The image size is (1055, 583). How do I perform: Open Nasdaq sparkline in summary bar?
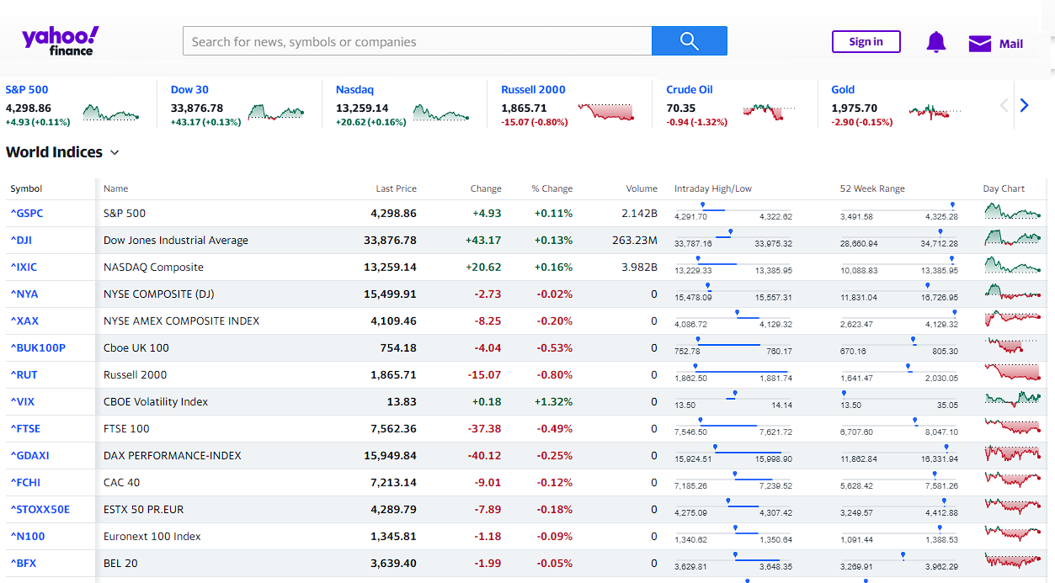click(441, 113)
